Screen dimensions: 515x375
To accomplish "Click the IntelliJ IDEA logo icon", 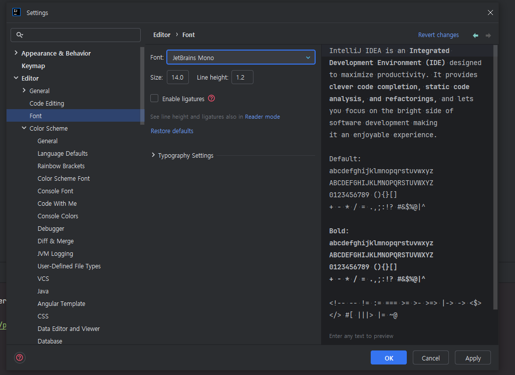I will tap(17, 12).
